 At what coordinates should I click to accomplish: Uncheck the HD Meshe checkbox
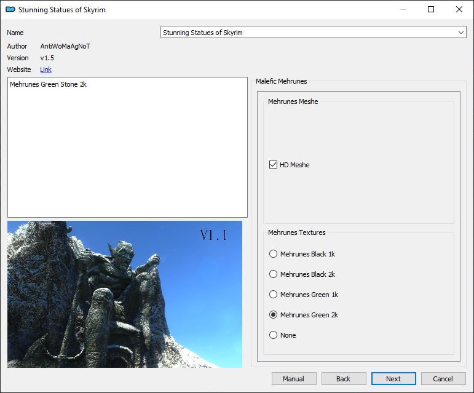point(274,165)
